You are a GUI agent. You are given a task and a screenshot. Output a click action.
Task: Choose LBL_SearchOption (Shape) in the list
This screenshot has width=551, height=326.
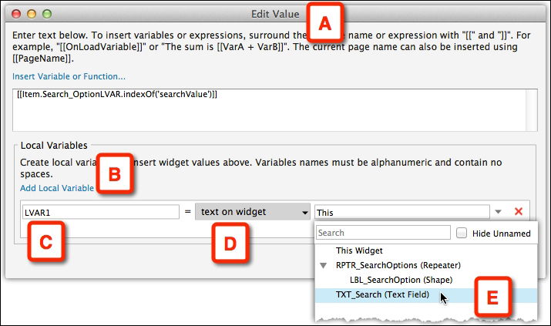401,280
